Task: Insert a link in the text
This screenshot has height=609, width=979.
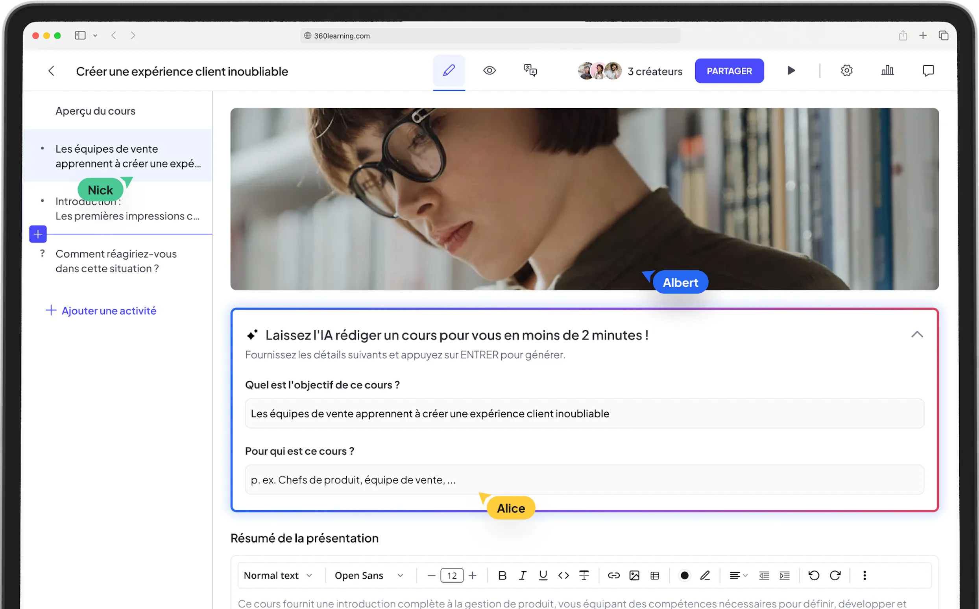Action: coord(613,575)
